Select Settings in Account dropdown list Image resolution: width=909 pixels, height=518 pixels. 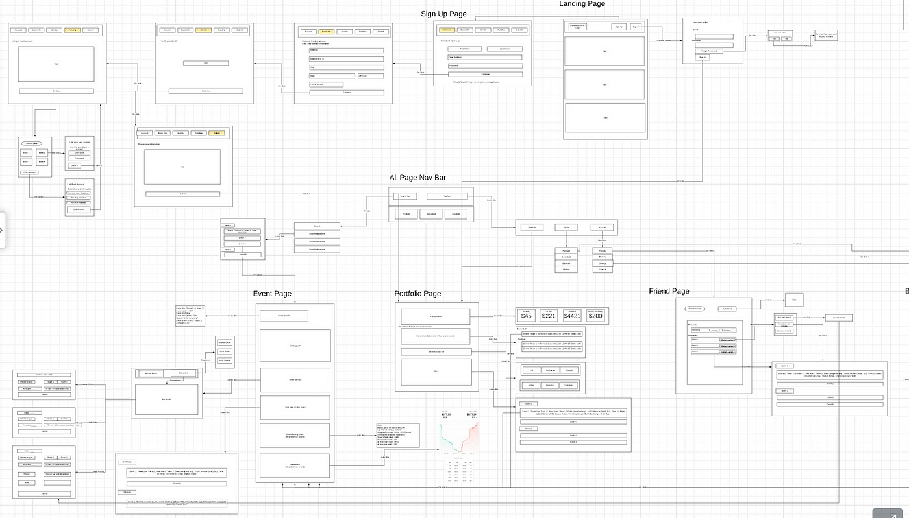tap(603, 263)
